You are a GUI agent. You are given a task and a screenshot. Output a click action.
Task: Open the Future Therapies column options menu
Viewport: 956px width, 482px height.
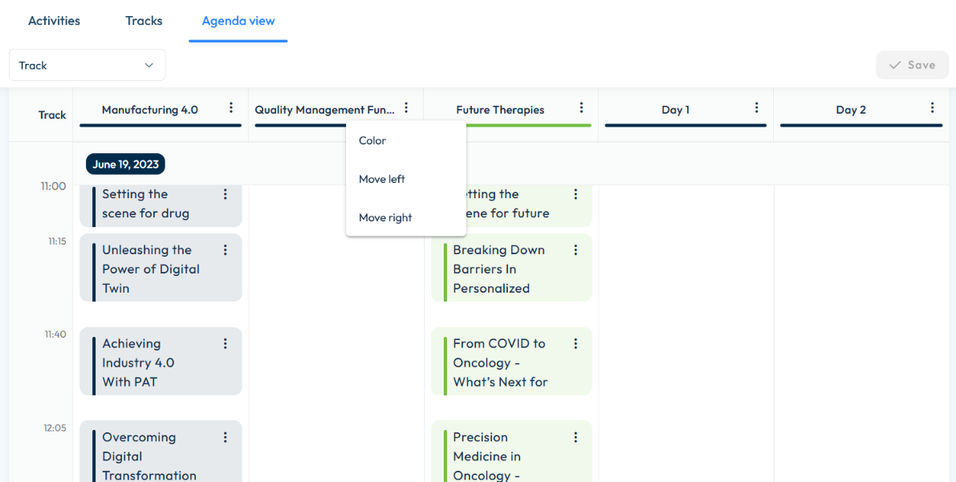click(581, 106)
